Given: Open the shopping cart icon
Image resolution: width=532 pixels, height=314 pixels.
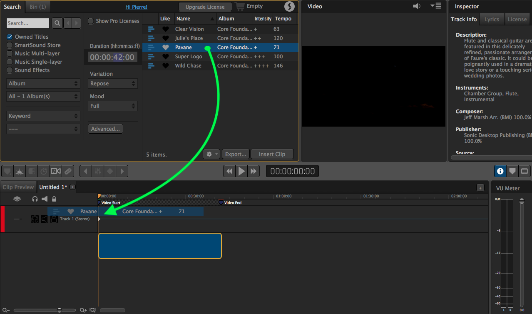Looking at the screenshot, I should (x=240, y=6).
